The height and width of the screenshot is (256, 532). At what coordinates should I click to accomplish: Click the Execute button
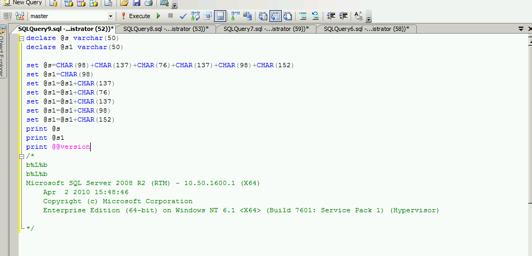pos(136,16)
